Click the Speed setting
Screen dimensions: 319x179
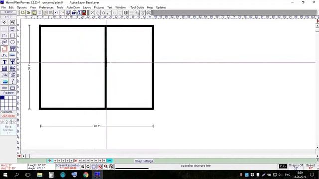tap(310, 167)
